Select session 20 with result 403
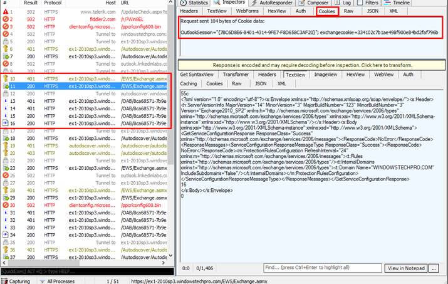 (x=85, y=153)
